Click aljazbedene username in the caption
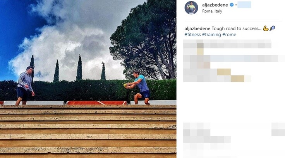285x158 pixels. (x=197, y=29)
